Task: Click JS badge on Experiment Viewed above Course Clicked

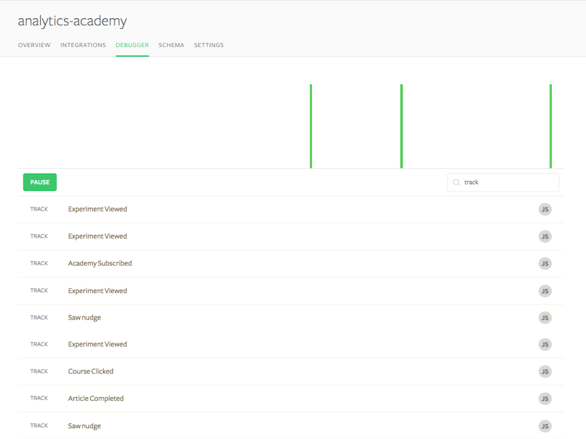Action: [x=545, y=345]
